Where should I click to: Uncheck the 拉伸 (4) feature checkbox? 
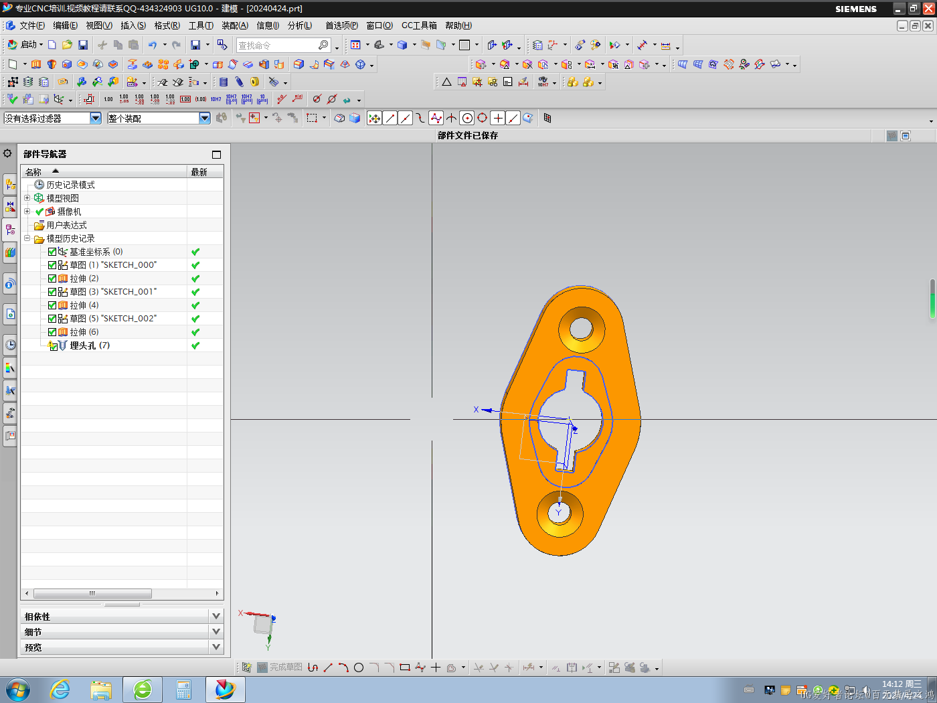pyautogui.click(x=52, y=305)
